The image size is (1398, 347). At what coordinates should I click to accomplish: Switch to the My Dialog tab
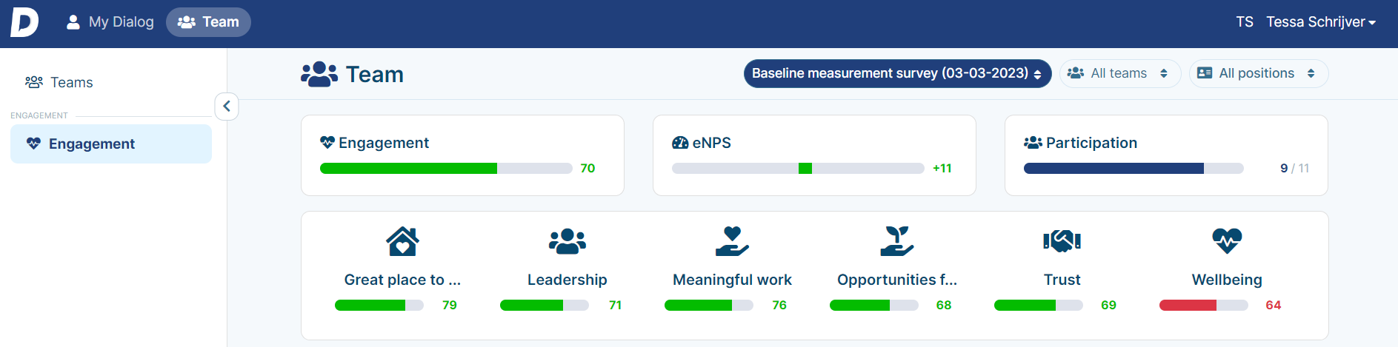(110, 22)
